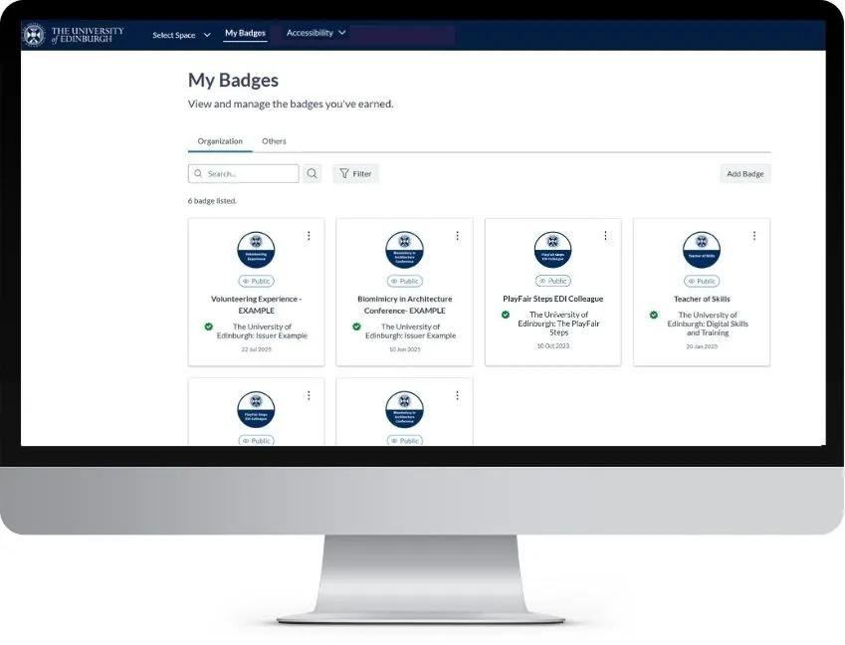Open three-dot menu on Teacher of Skills card
This screenshot has width=845, height=645.
[x=754, y=236]
